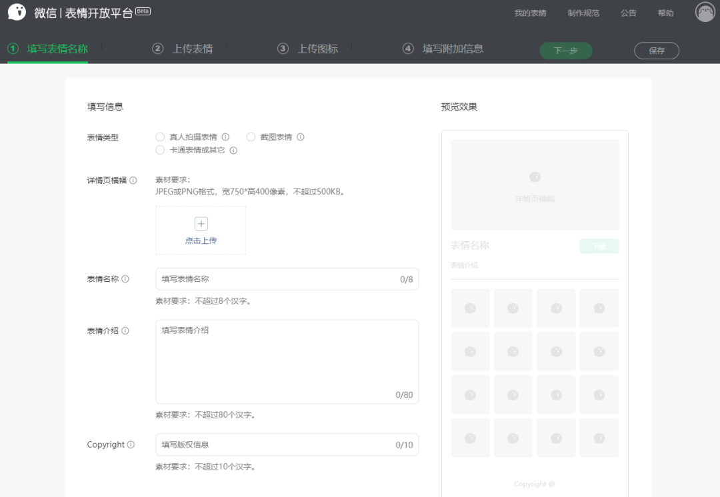Choose the 卡通表情或其它 radio option
The height and width of the screenshot is (497, 720).
click(x=160, y=151)
